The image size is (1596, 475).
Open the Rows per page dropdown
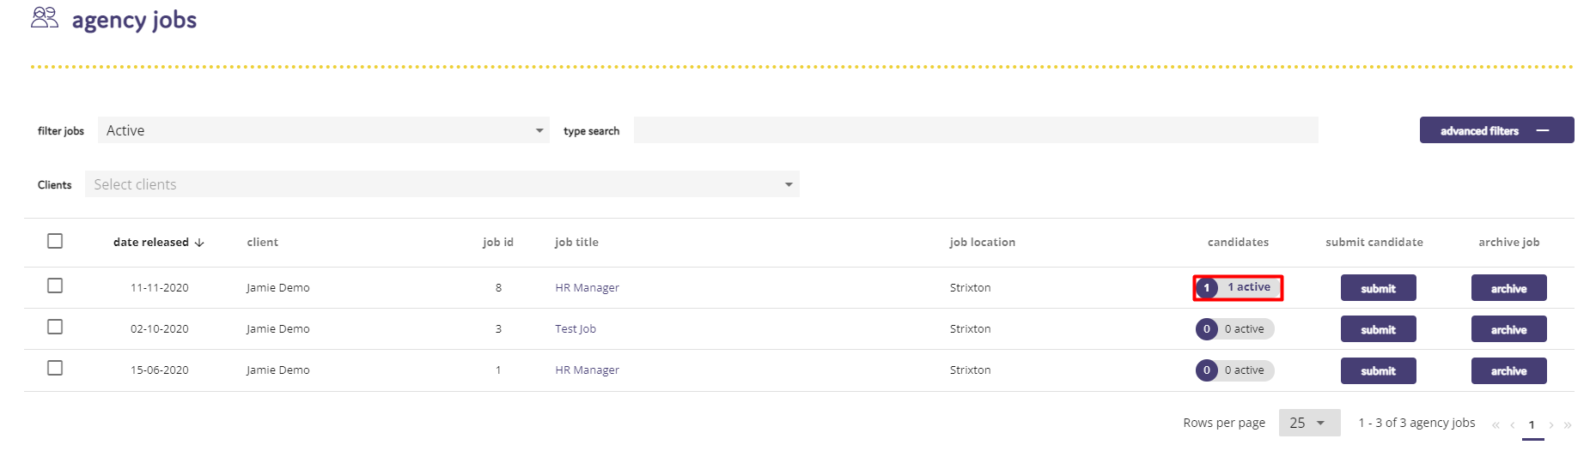click(1309, 423)
